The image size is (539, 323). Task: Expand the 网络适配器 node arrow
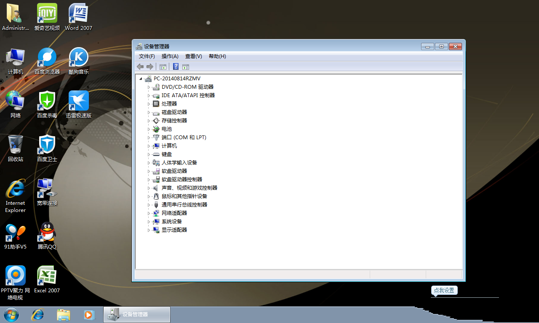click(x=149, y=213)
